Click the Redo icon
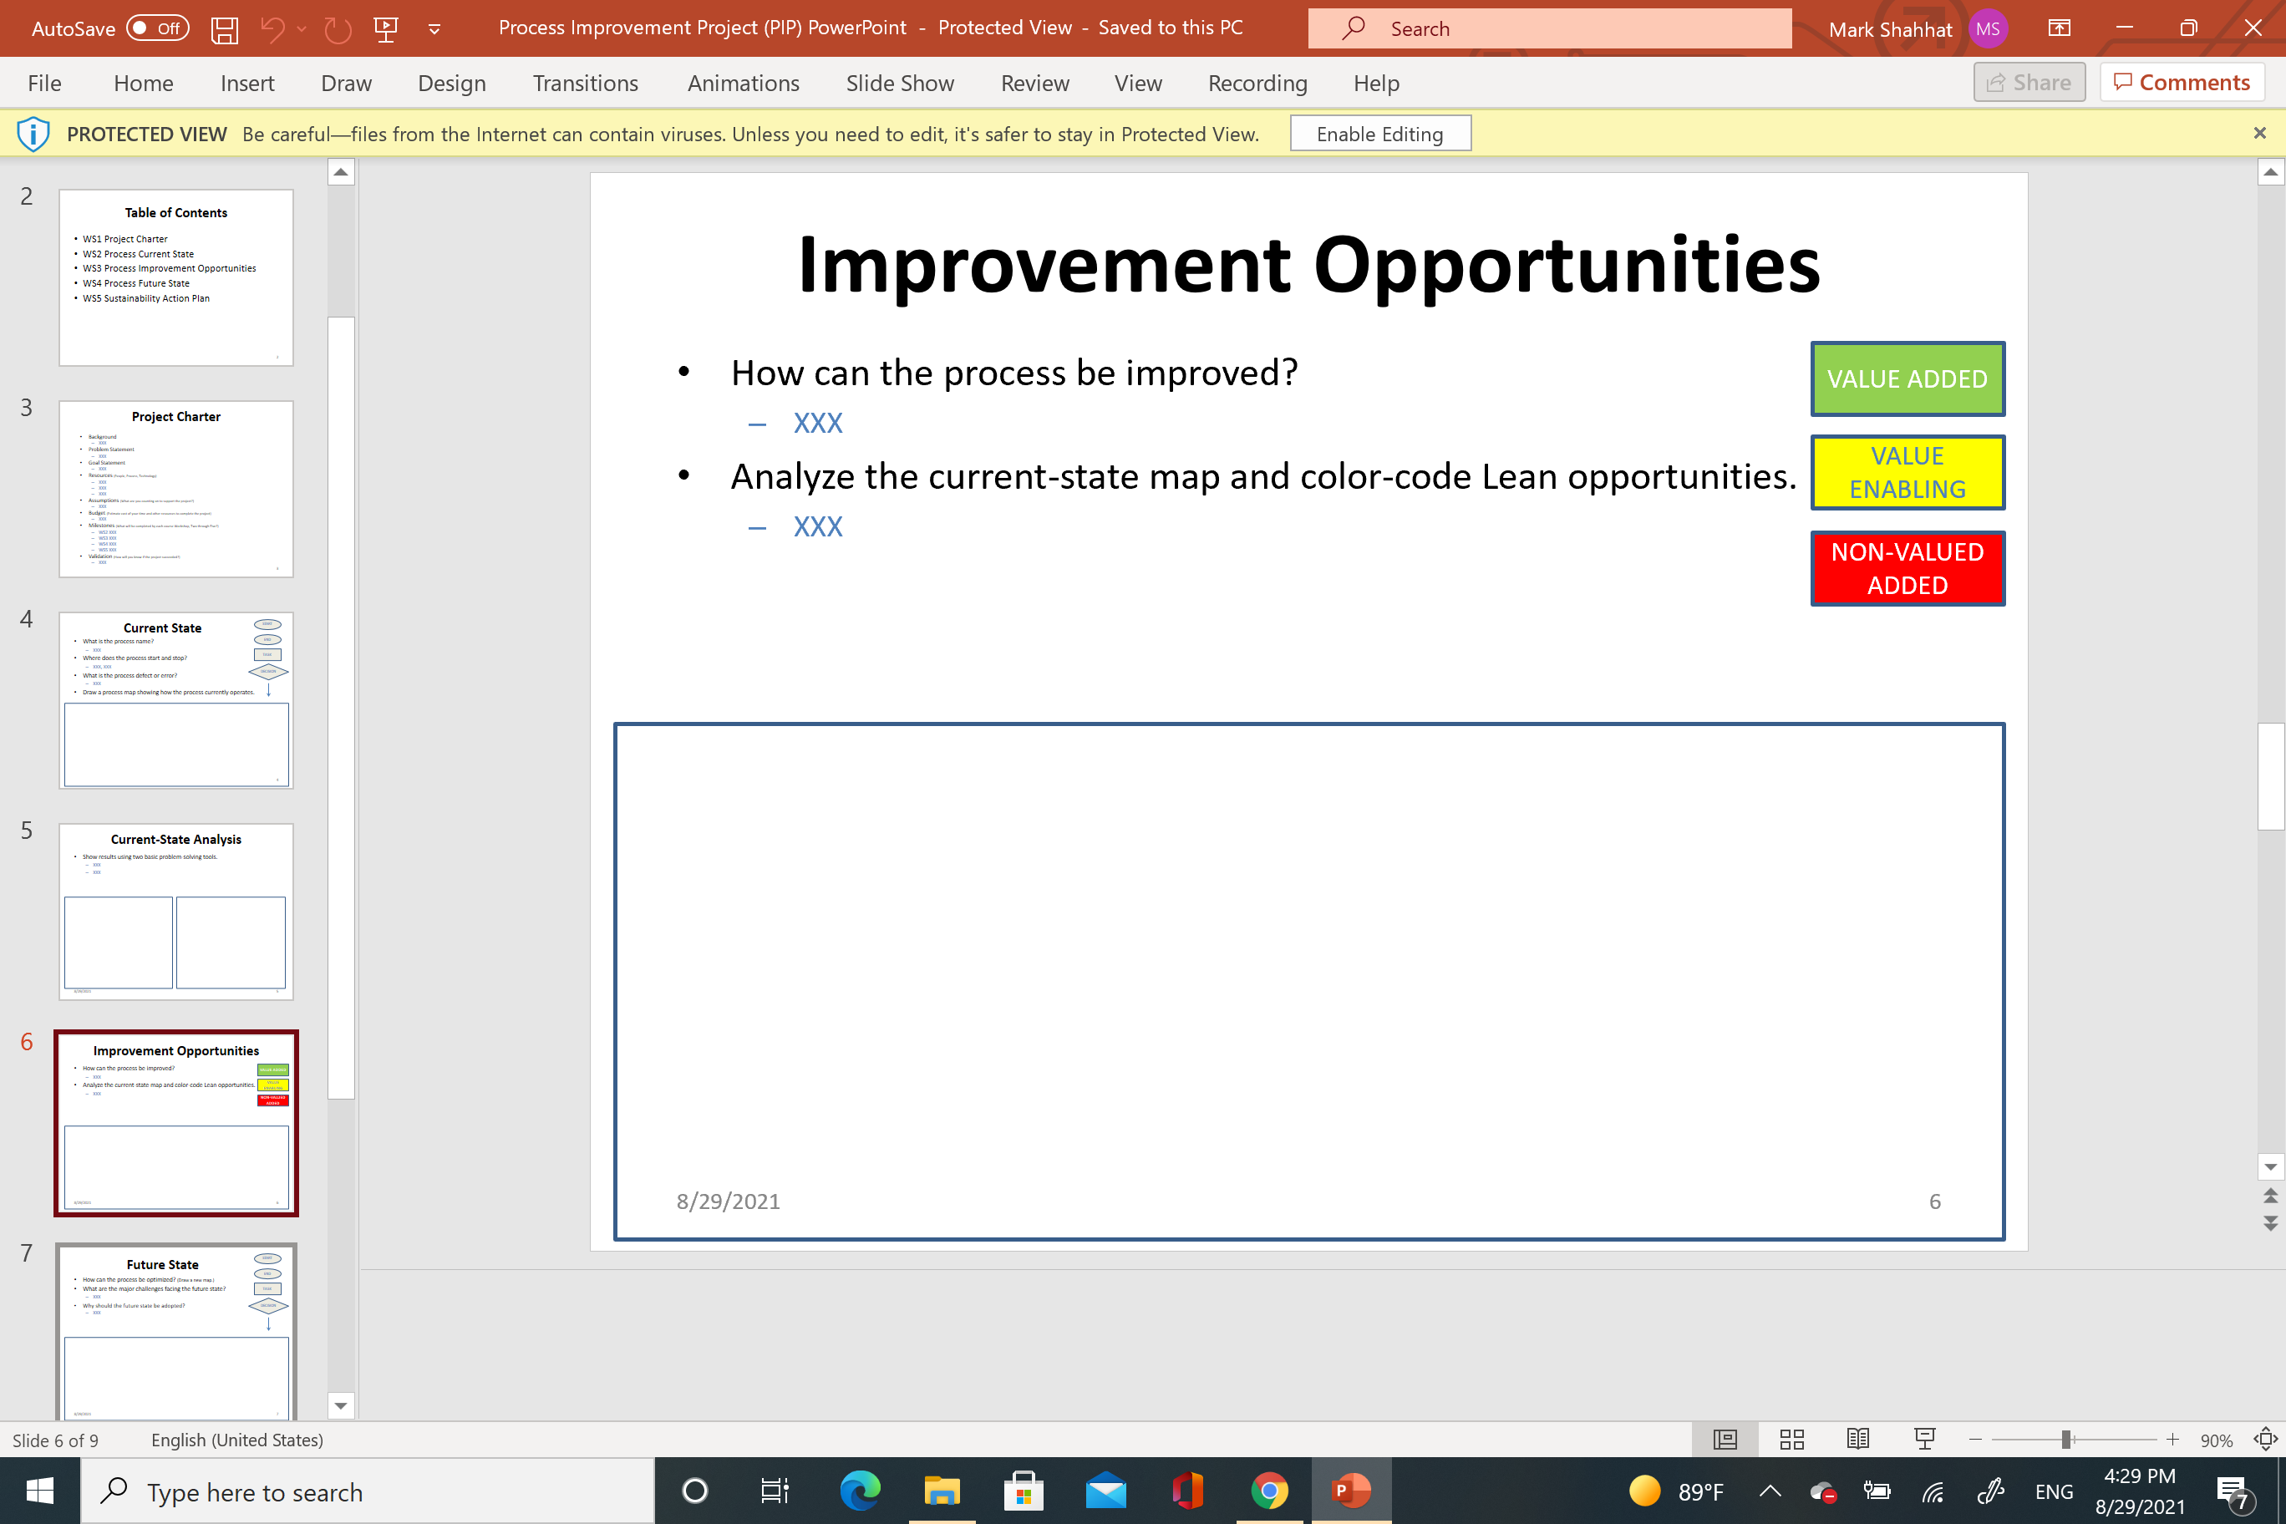 (x=338, y=28)
